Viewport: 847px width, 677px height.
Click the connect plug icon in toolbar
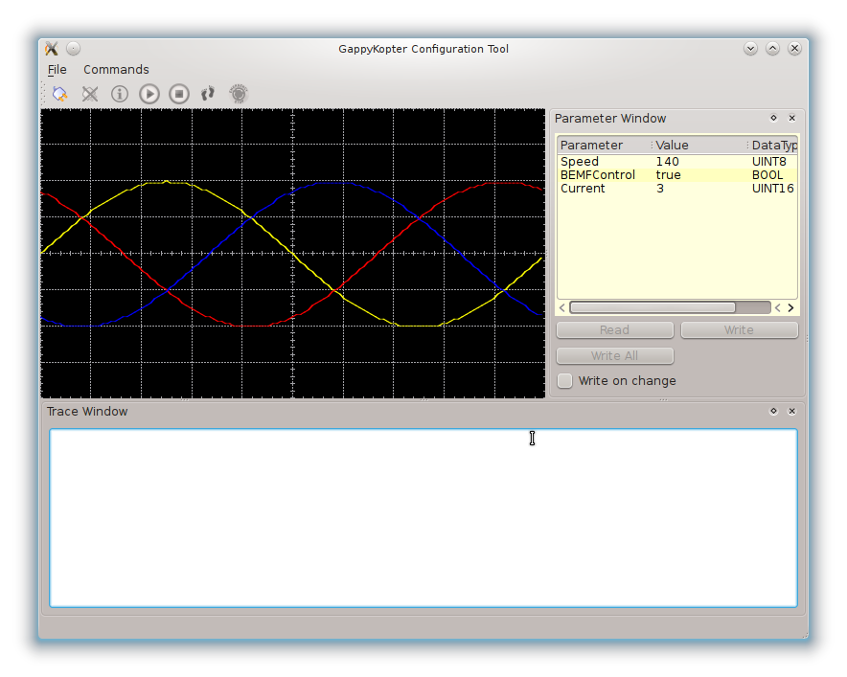tap(60, 94)
